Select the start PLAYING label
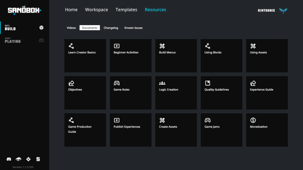Screen dimensions: 303x170 [x=13, y=40]
